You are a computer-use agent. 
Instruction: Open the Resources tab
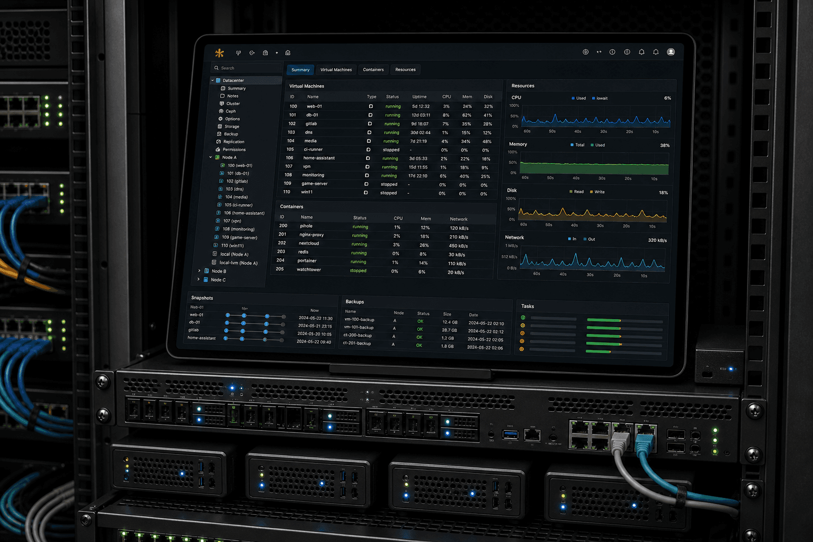(405, 70)
